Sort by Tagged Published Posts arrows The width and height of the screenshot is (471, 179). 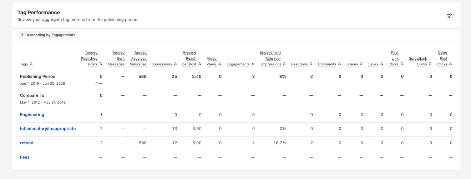click(101, 64)
